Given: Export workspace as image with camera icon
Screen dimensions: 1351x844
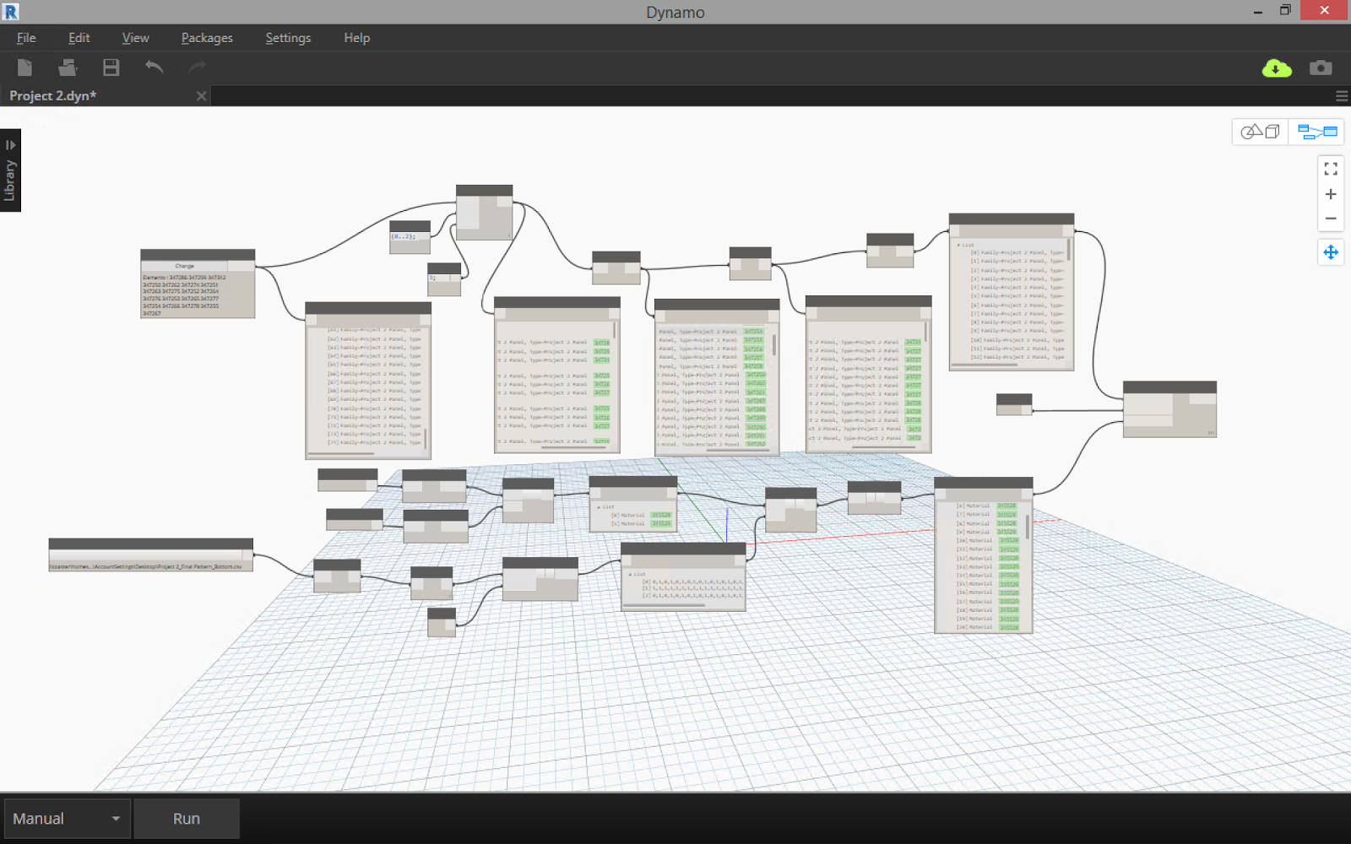Looking at the screenshot, I should click(1321, 68).
